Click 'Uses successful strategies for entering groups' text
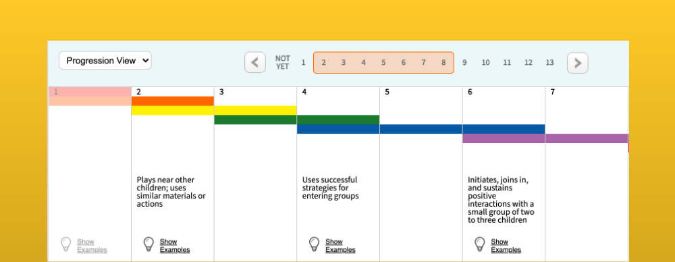Viewport: 675px width, 262px height. coord(331,188)
